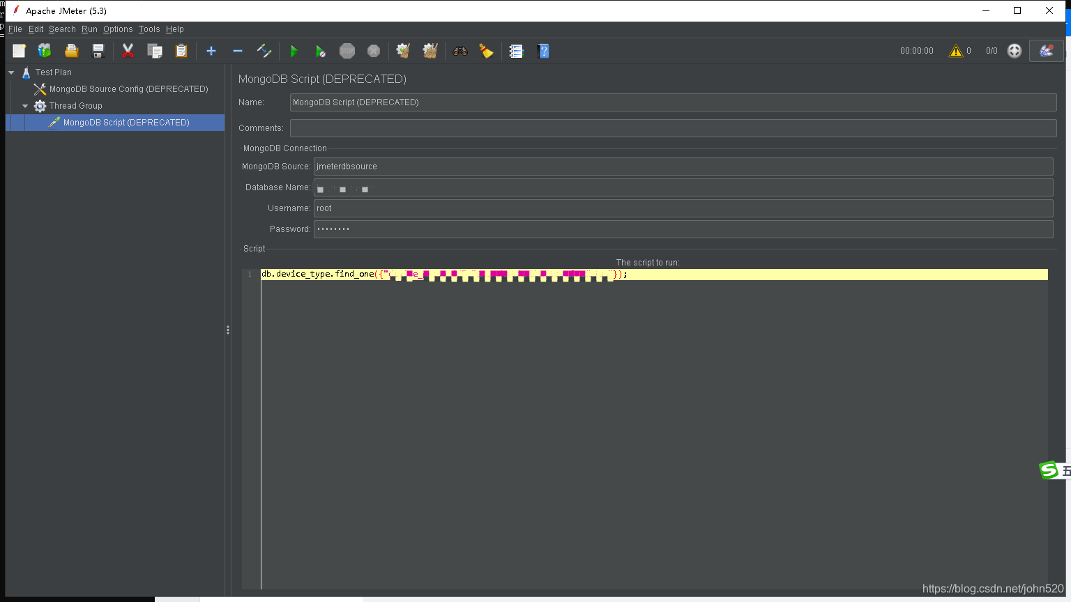Click the Open file folder icon

[71, 51]
